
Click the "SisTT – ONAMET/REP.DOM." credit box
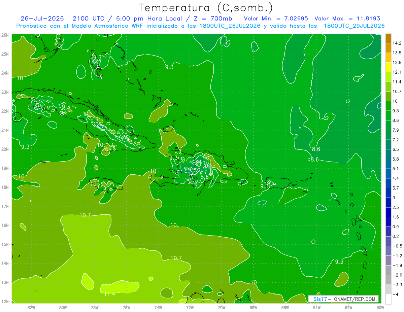click(x=343, y=299)
